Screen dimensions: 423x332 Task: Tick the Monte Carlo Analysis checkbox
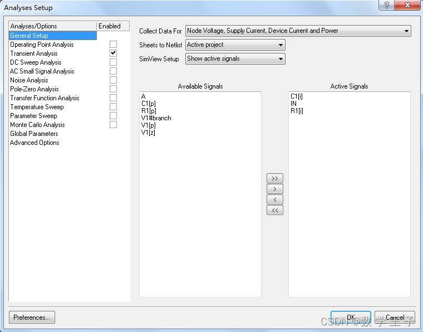click(113, 125)
